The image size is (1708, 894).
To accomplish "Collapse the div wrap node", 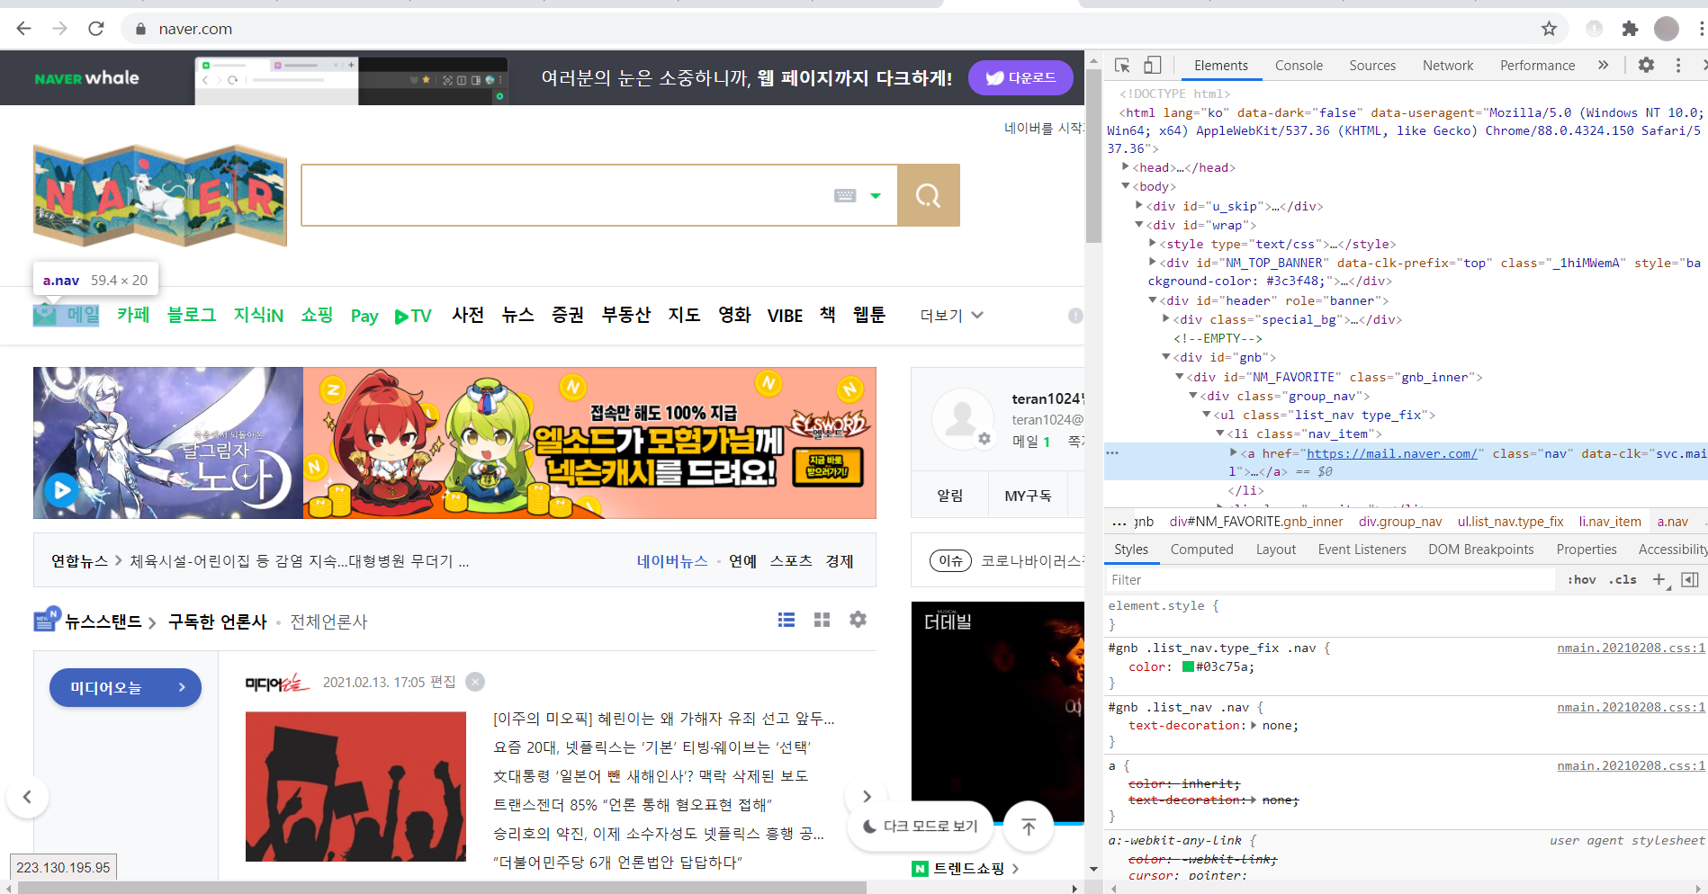I will (1139, 225).
